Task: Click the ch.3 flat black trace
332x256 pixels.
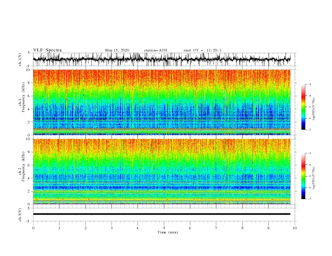Action: coord(161,214)
